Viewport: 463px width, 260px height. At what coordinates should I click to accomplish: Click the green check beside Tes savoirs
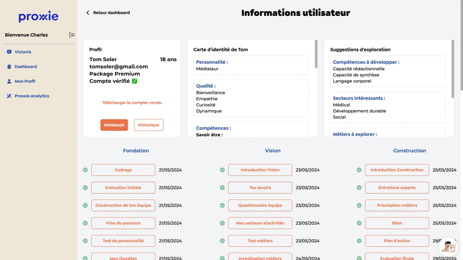point(222,188)
